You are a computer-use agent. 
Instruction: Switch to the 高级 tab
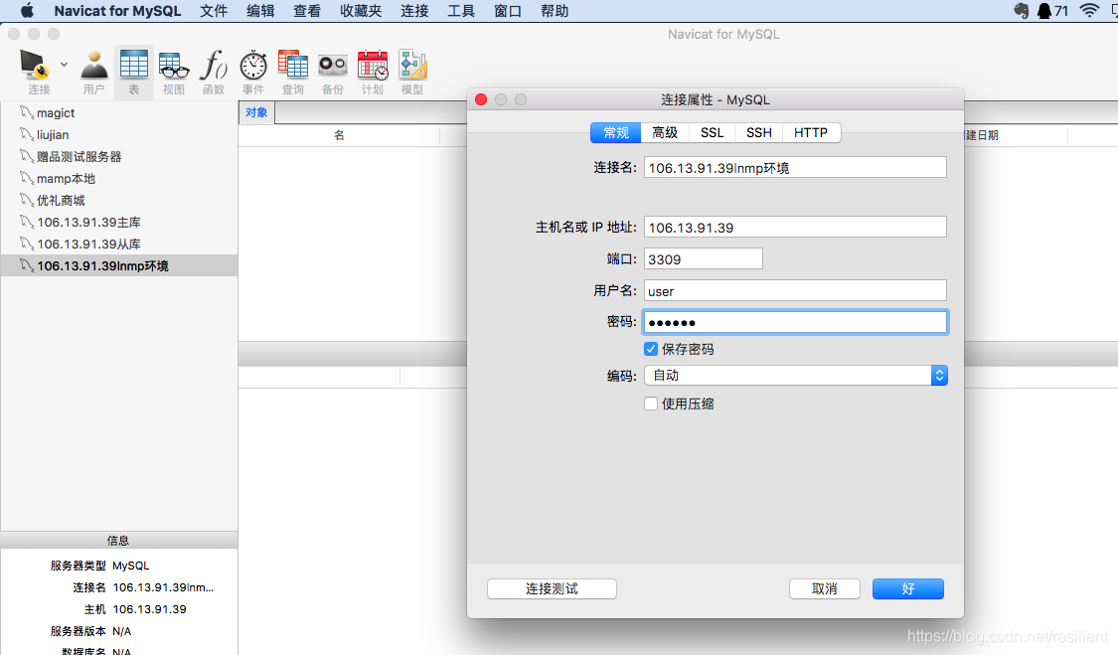[665, 133]
